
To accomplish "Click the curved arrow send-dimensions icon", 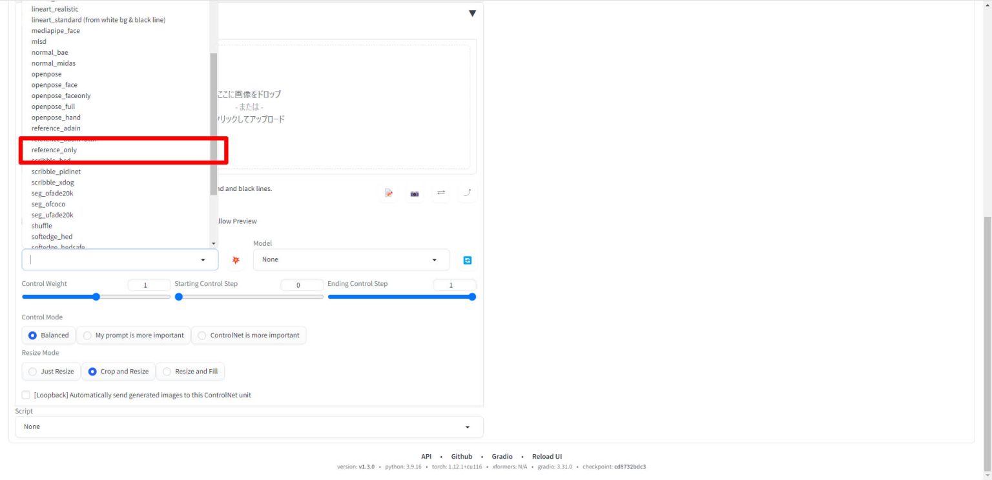I will click(x=467, y=192).
